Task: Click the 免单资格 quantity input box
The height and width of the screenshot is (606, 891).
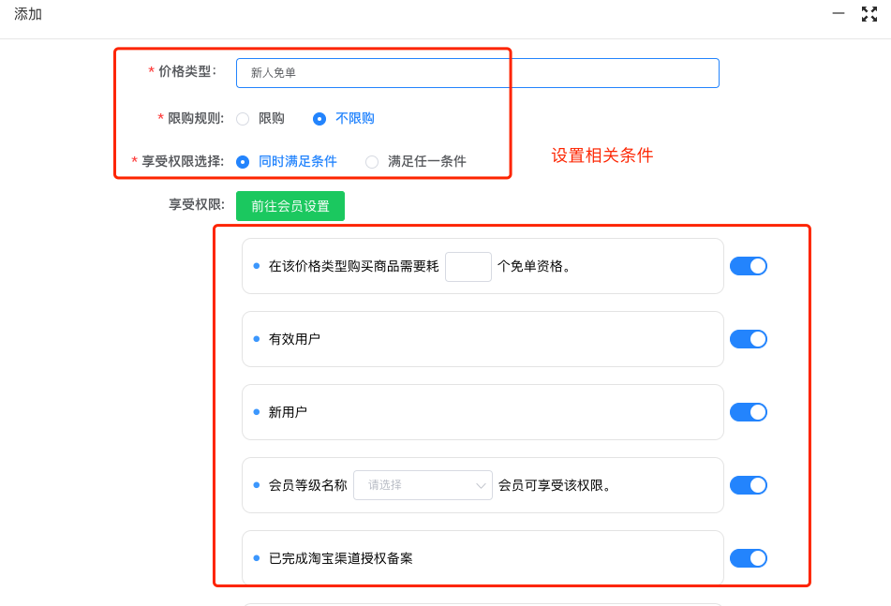Action: (468, 266)
